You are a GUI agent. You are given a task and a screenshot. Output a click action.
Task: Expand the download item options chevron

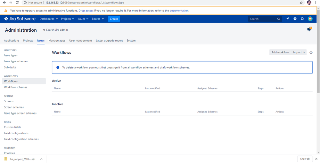(41, 159)
